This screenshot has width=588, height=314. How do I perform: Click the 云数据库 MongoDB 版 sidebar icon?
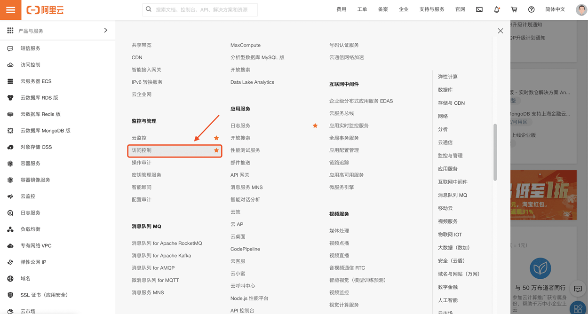click(x=10, y=131)
